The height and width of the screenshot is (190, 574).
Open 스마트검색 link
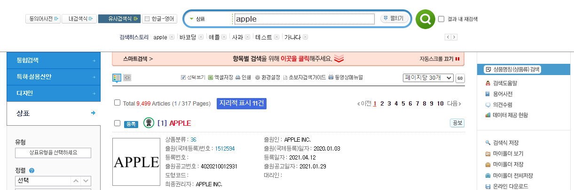tap(138, 59)
